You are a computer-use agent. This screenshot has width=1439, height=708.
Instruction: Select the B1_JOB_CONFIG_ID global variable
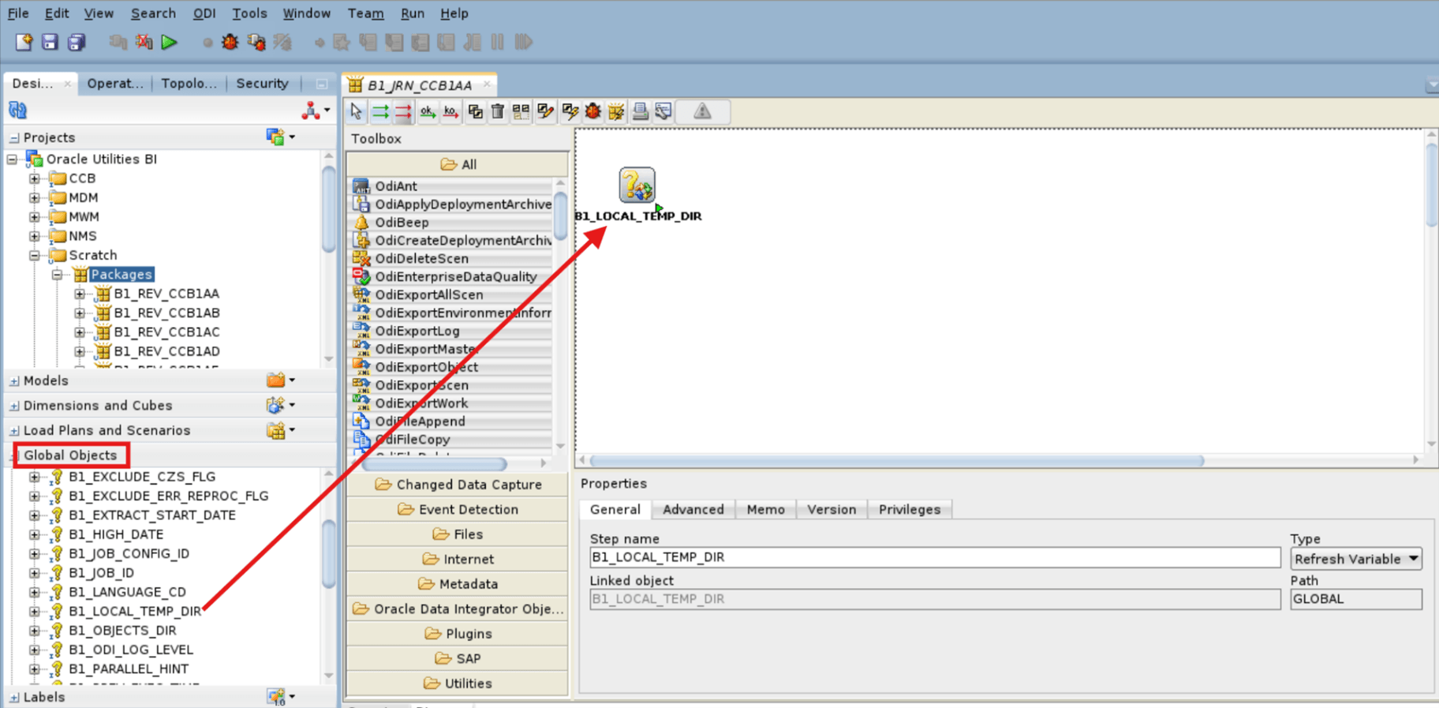pos(129,553)
